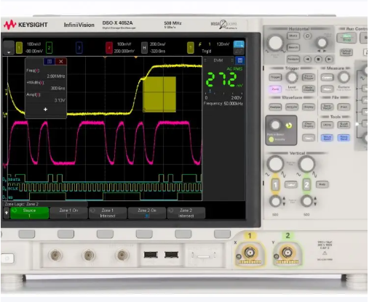Open the green Source 1 softkey

click(29, 213)
